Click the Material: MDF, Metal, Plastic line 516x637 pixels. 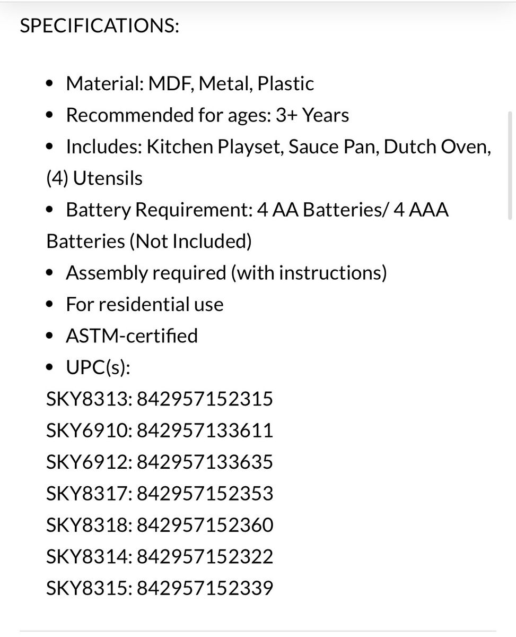click(x=189, y=83)
